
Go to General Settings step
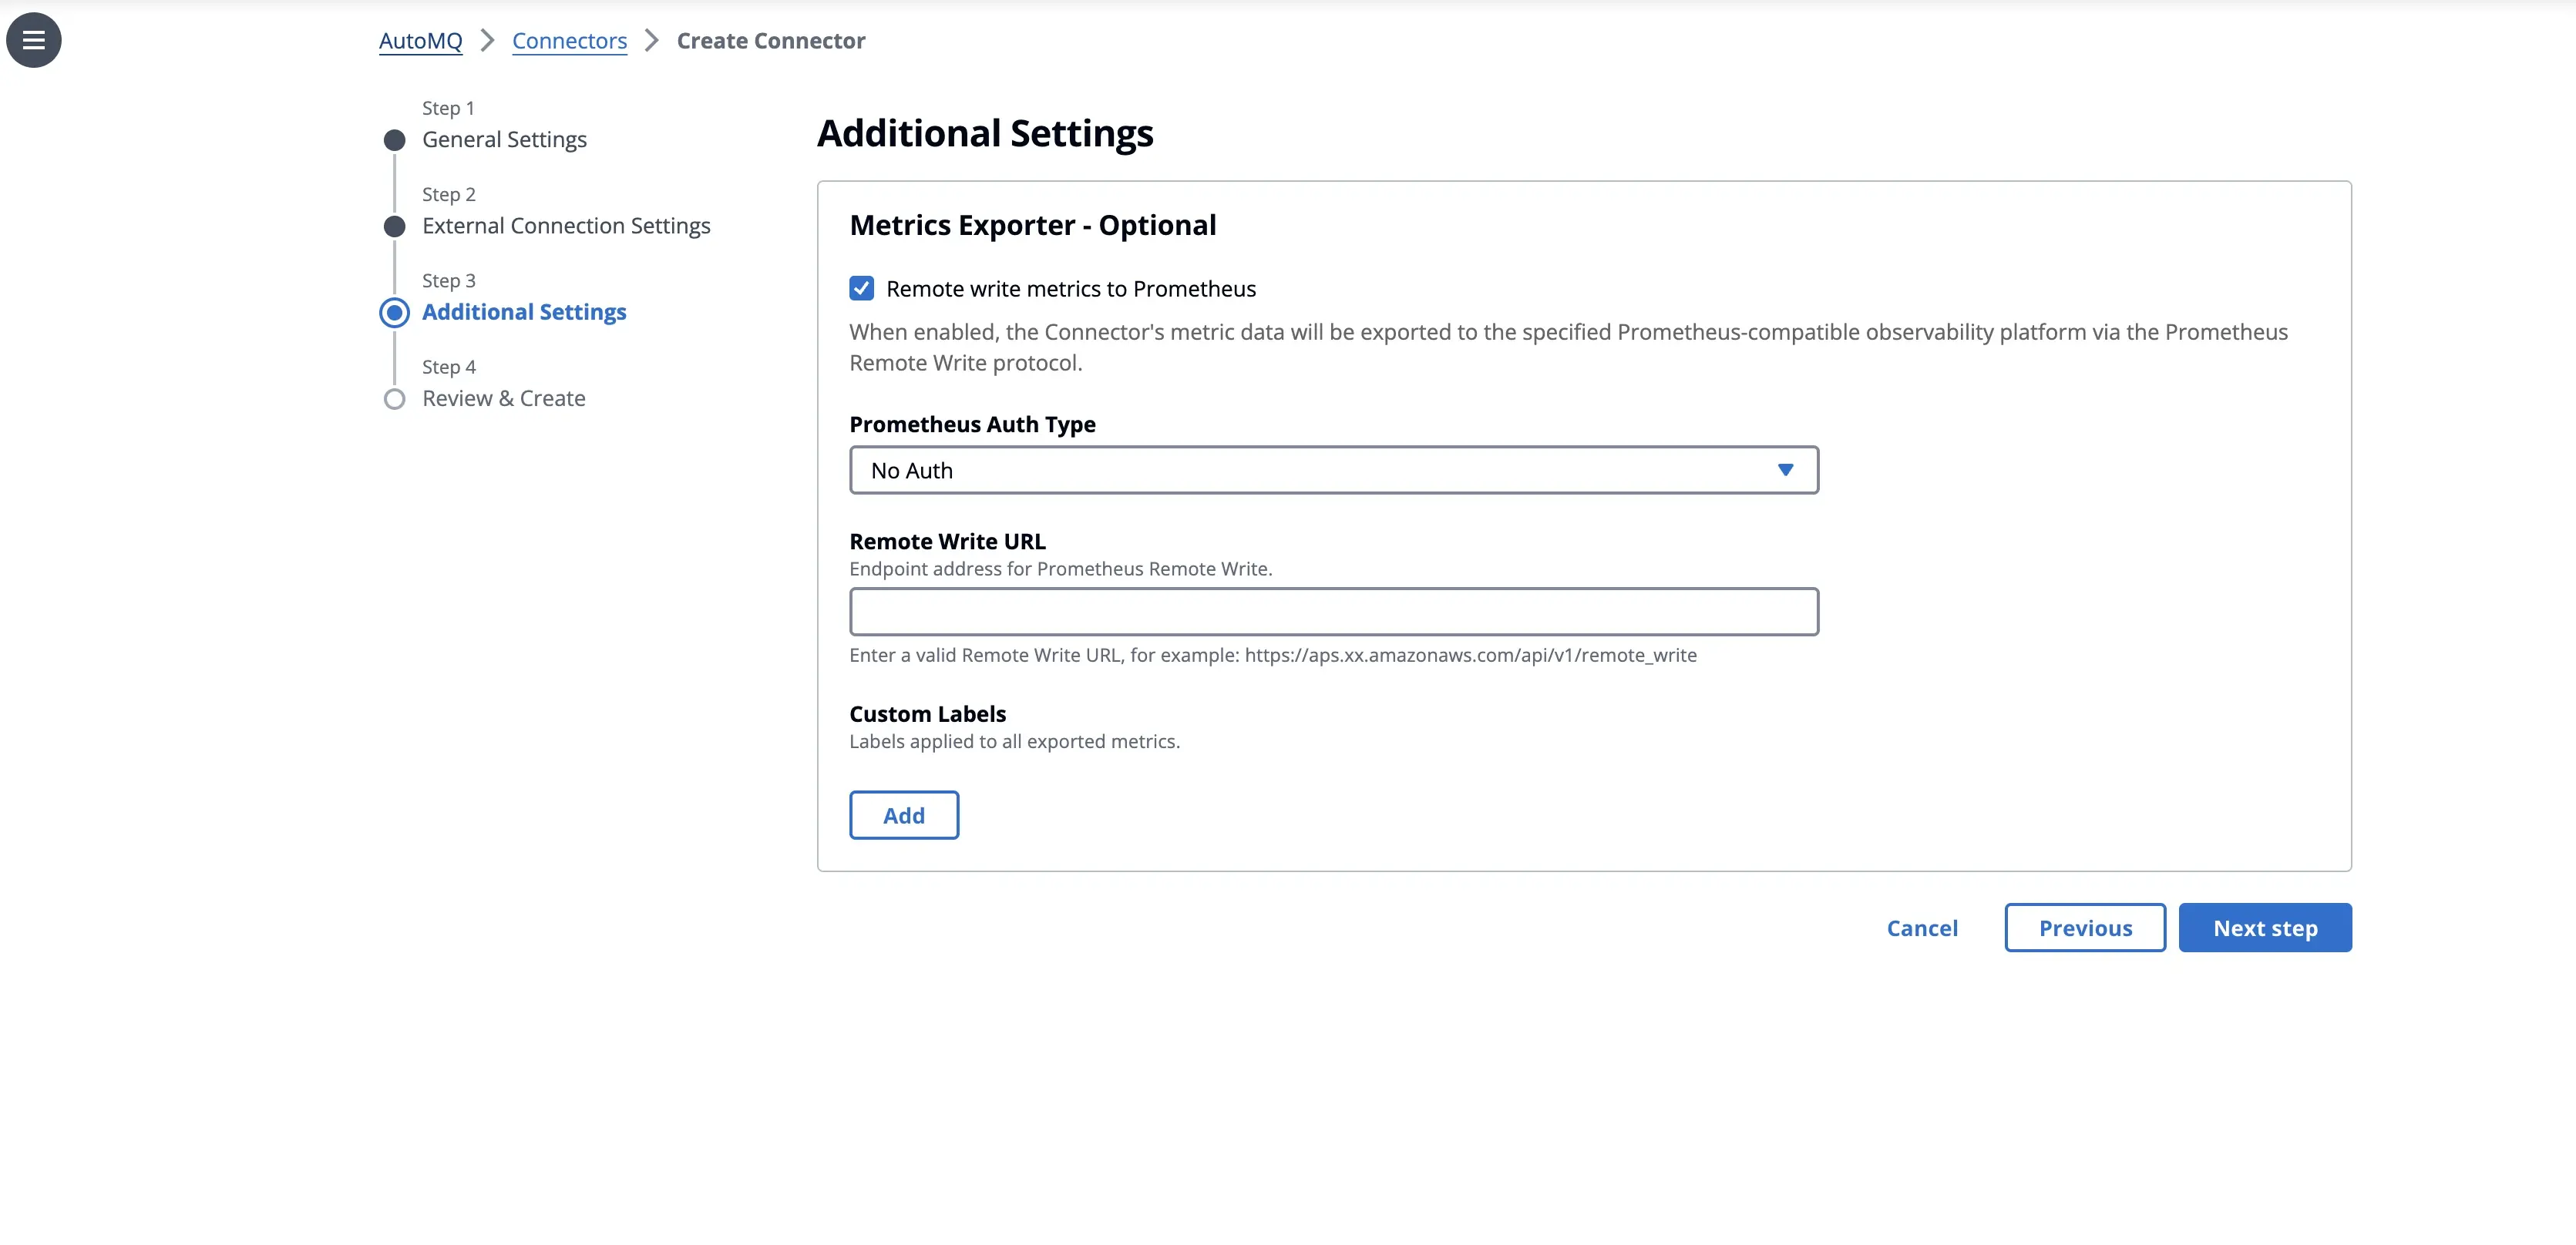pyautogui.click(x=504, y=140)
